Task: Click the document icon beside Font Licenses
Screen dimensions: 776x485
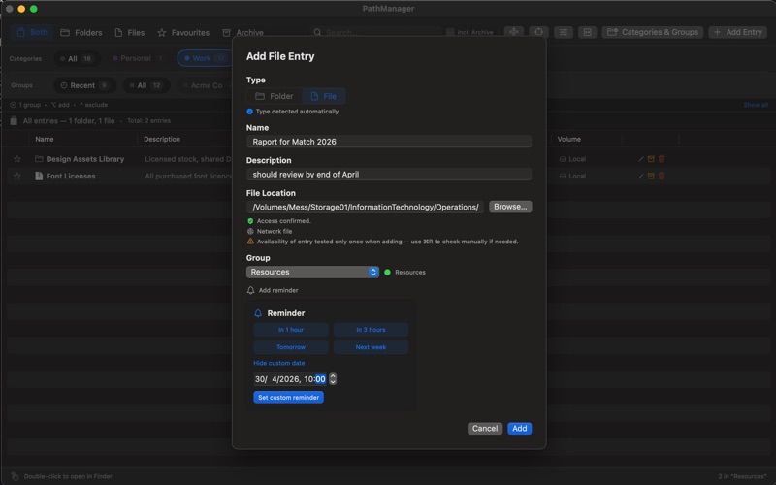Action: [x=39, y=176]
